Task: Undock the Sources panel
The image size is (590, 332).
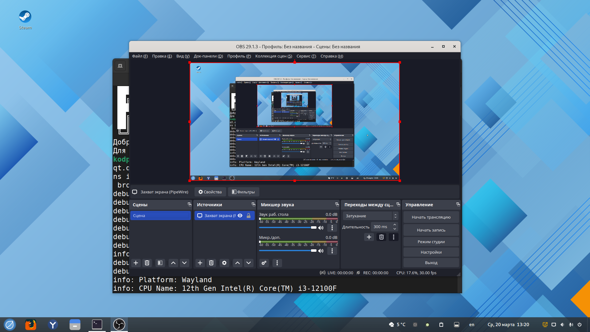Action: pyautogui.click(x=253, y=204)
